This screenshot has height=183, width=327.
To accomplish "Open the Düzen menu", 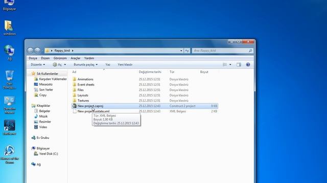I will click(x=45, y=58).
